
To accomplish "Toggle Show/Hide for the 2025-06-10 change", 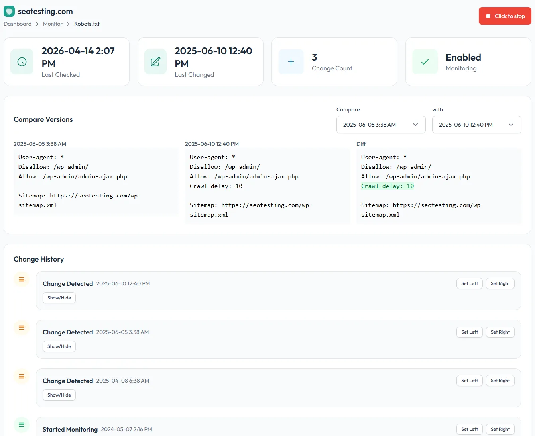I will pos(59,297).
